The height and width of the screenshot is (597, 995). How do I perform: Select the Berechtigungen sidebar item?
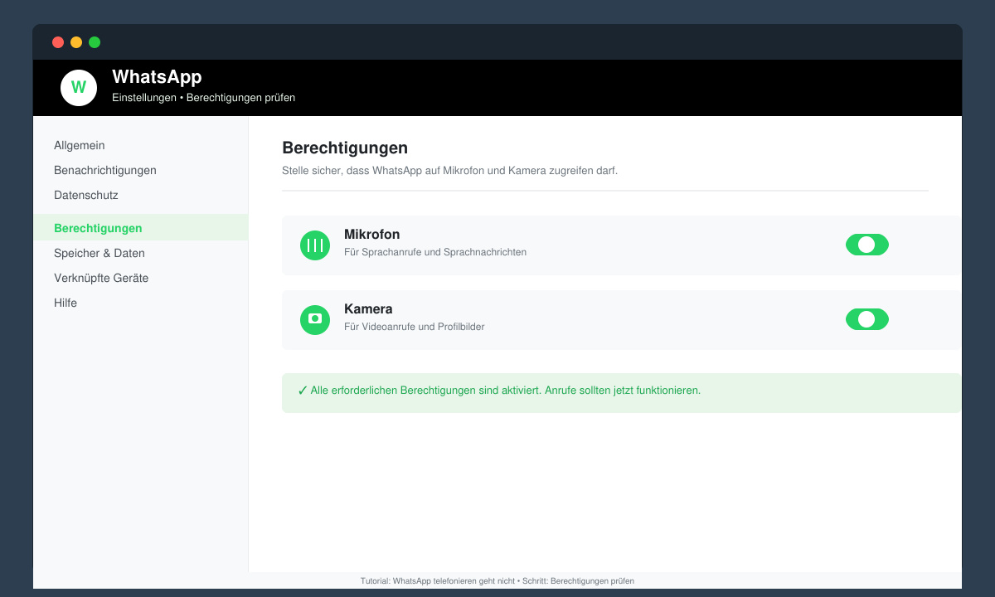tap(141, 228)
